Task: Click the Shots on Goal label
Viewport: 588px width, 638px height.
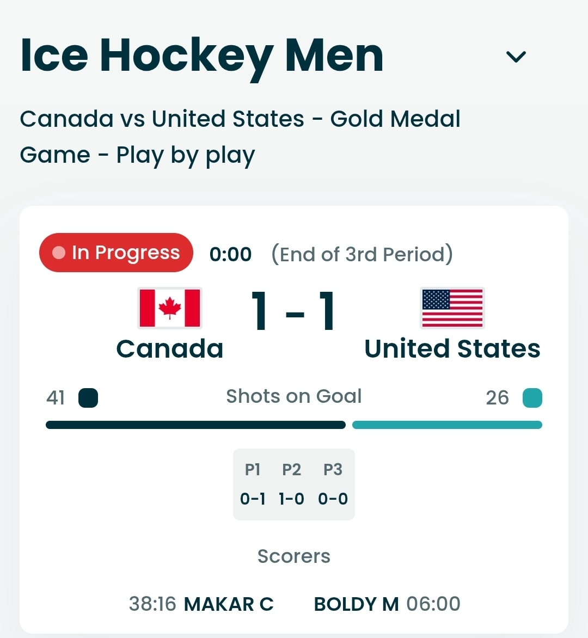Action: (x=293, y=396)
